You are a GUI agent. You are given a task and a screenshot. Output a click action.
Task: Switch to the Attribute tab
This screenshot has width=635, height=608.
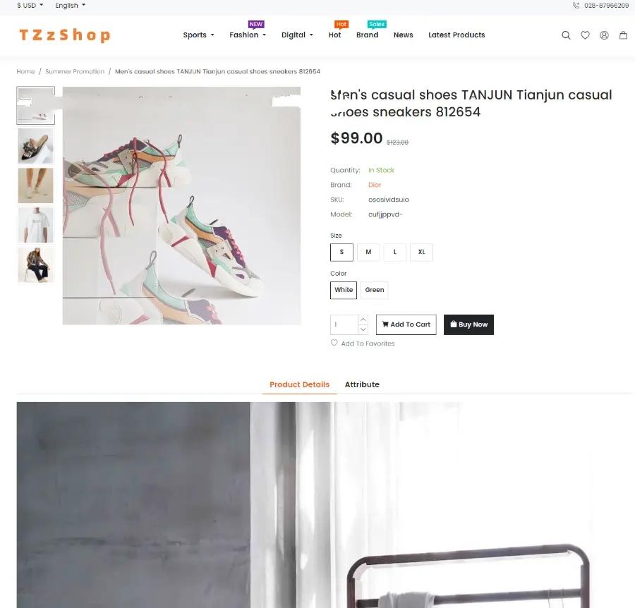click(x=362, y=384)
